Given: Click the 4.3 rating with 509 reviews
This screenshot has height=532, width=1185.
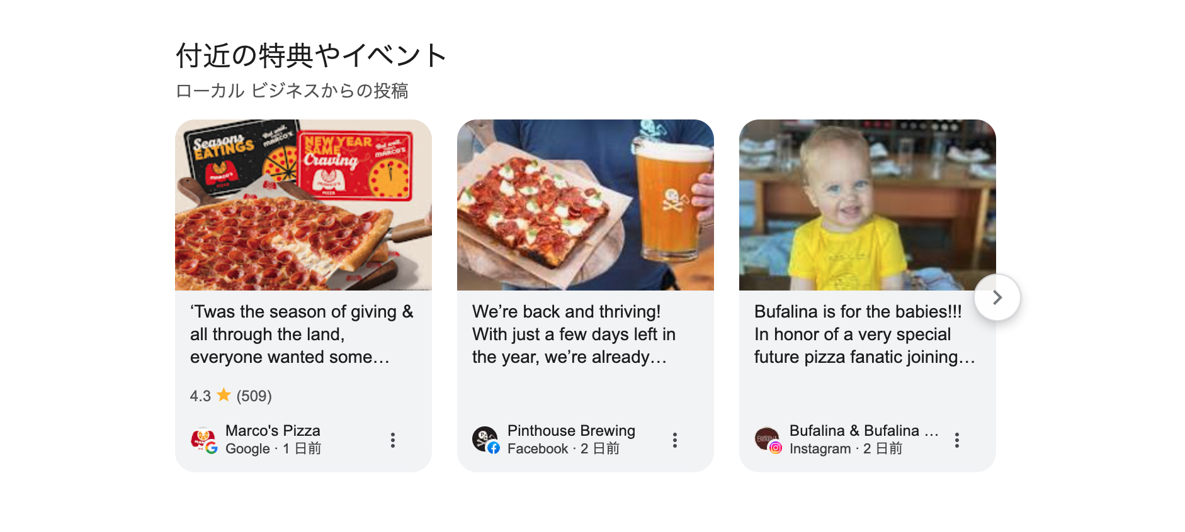Looking at the screenshot, I should pos(231,396).
